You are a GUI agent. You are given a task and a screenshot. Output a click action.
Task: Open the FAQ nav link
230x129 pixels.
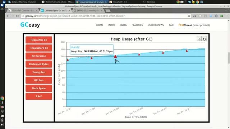tap(171, 25)
